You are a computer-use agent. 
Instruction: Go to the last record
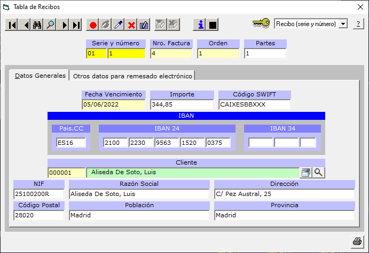point(76,25)
